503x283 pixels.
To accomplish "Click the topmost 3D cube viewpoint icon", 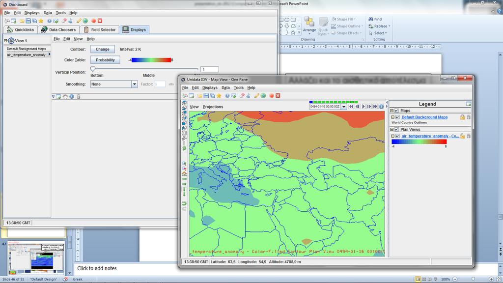I will pyautogui.click(x=184, y=103).
